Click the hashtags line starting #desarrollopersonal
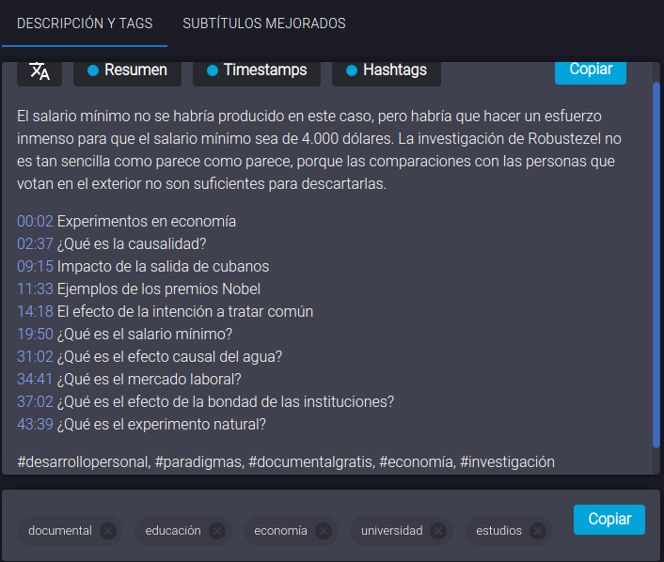This screenshot has height=562, width=664. (x=286, y=462)
